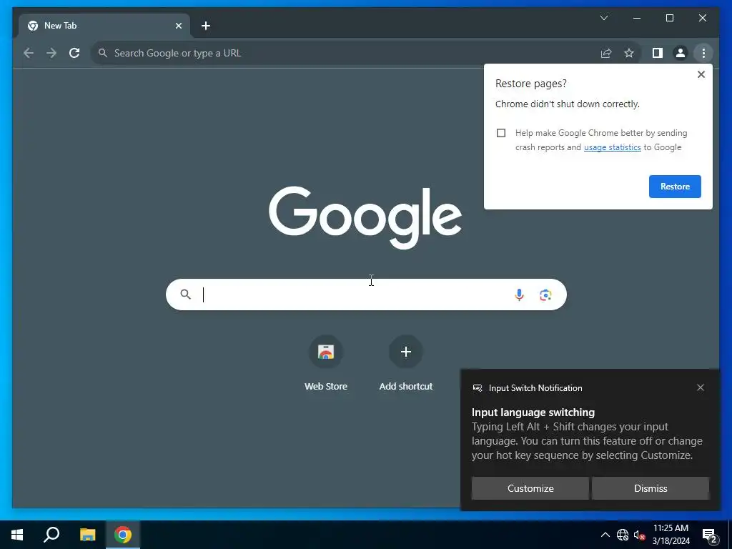Open the share this page icon
Viewport: 732px width, 549px height.
606,53
